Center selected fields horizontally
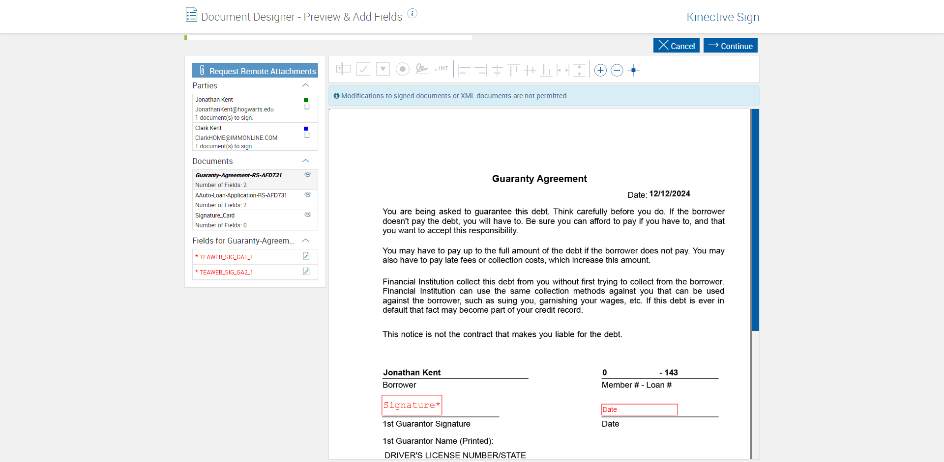This screenshot has width=944, height=462. pyautogui.click(x=497, y=70)
